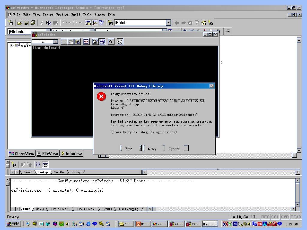Click into the tPoint find text field

point(140,23)
